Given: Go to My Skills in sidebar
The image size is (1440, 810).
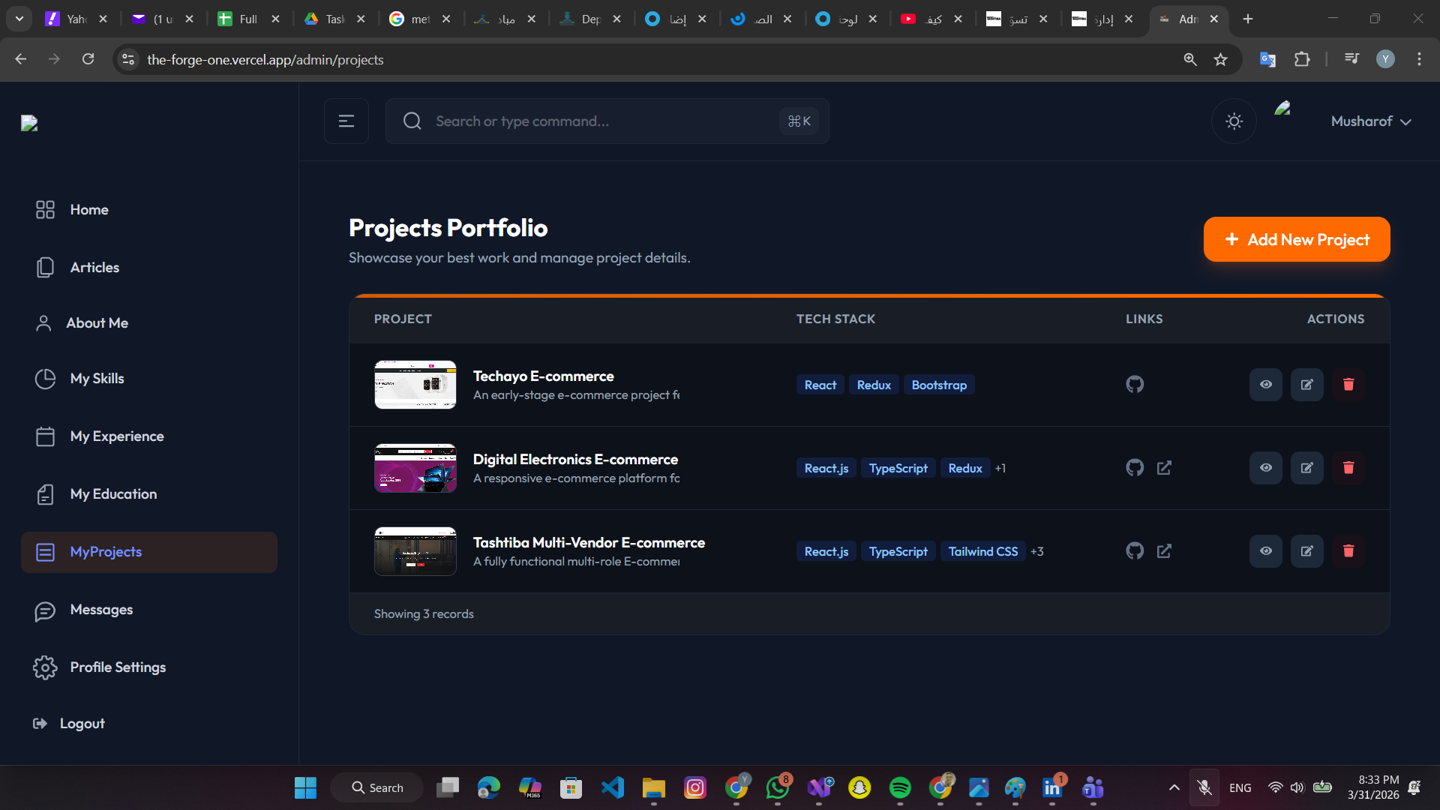Looking at the screenshot, I should 97,379.
